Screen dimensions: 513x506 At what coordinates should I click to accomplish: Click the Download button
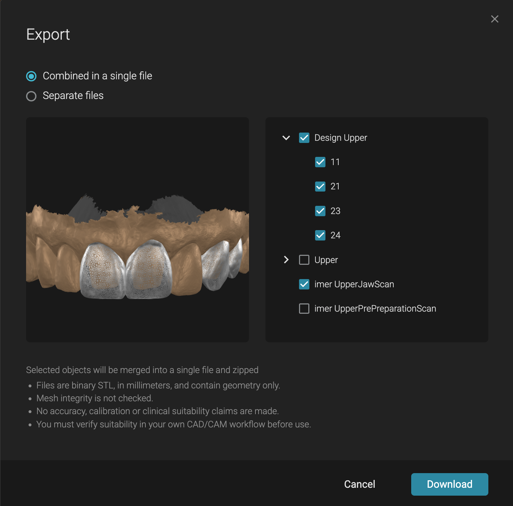point(449,484)
